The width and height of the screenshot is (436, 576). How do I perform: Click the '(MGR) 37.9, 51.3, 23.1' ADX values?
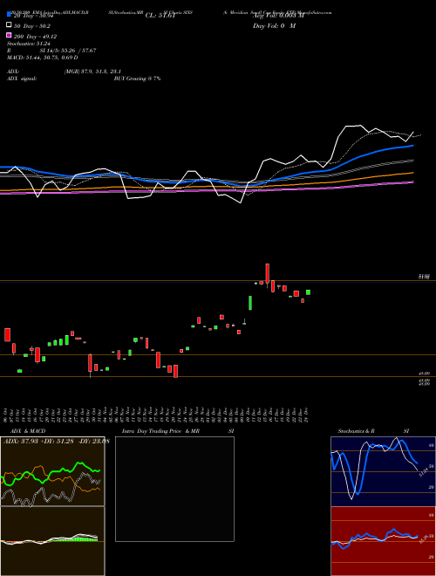pyautogui.click(x=92, y=72)
